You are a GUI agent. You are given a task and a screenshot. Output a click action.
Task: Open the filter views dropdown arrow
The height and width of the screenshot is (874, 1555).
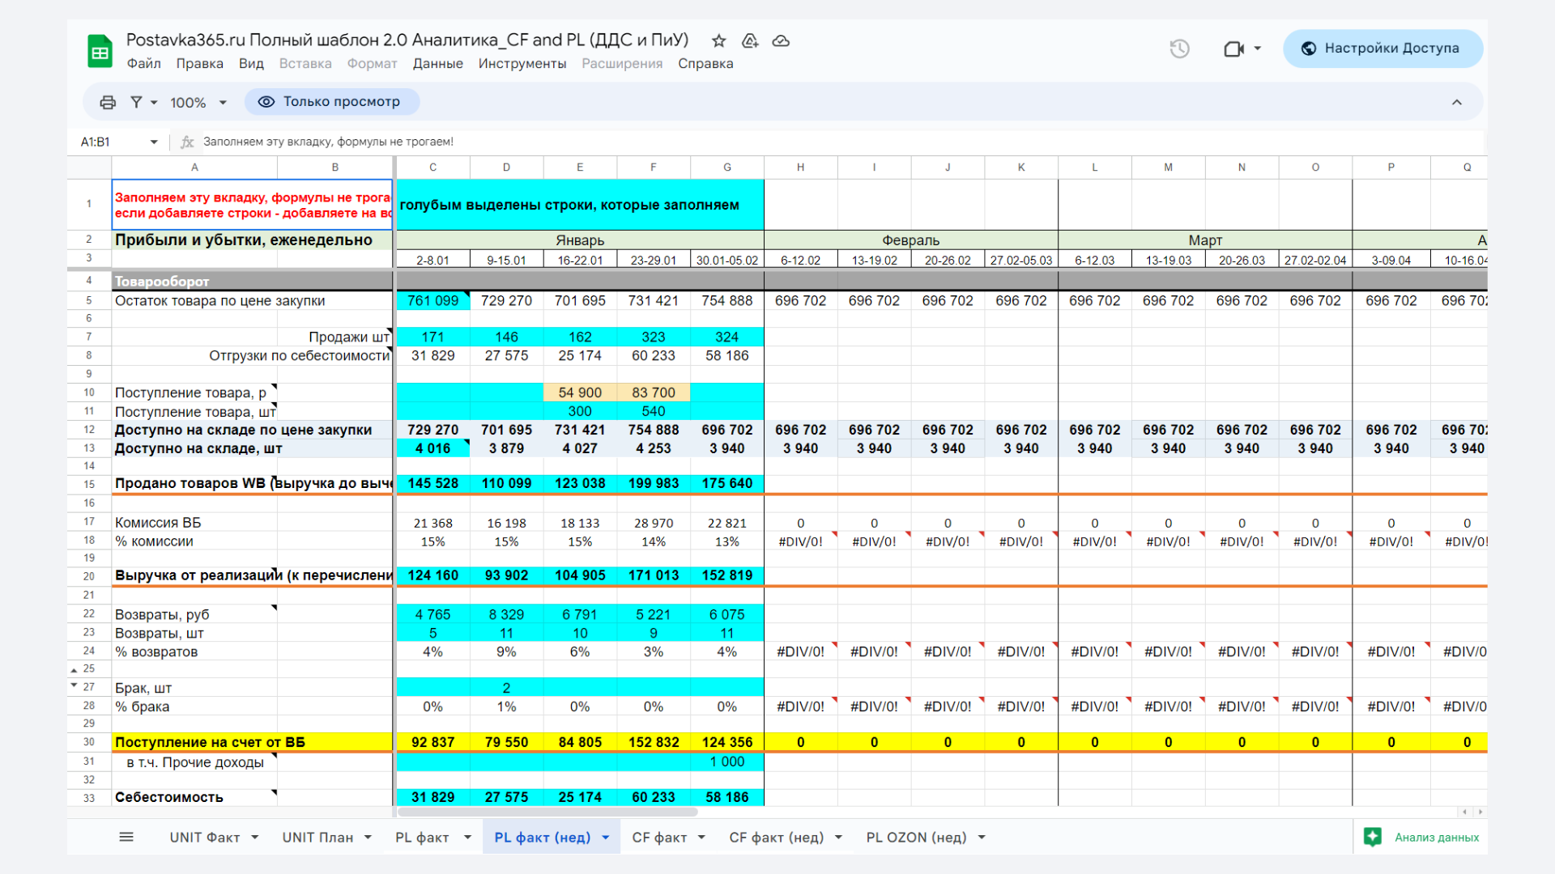click(154, 103)
